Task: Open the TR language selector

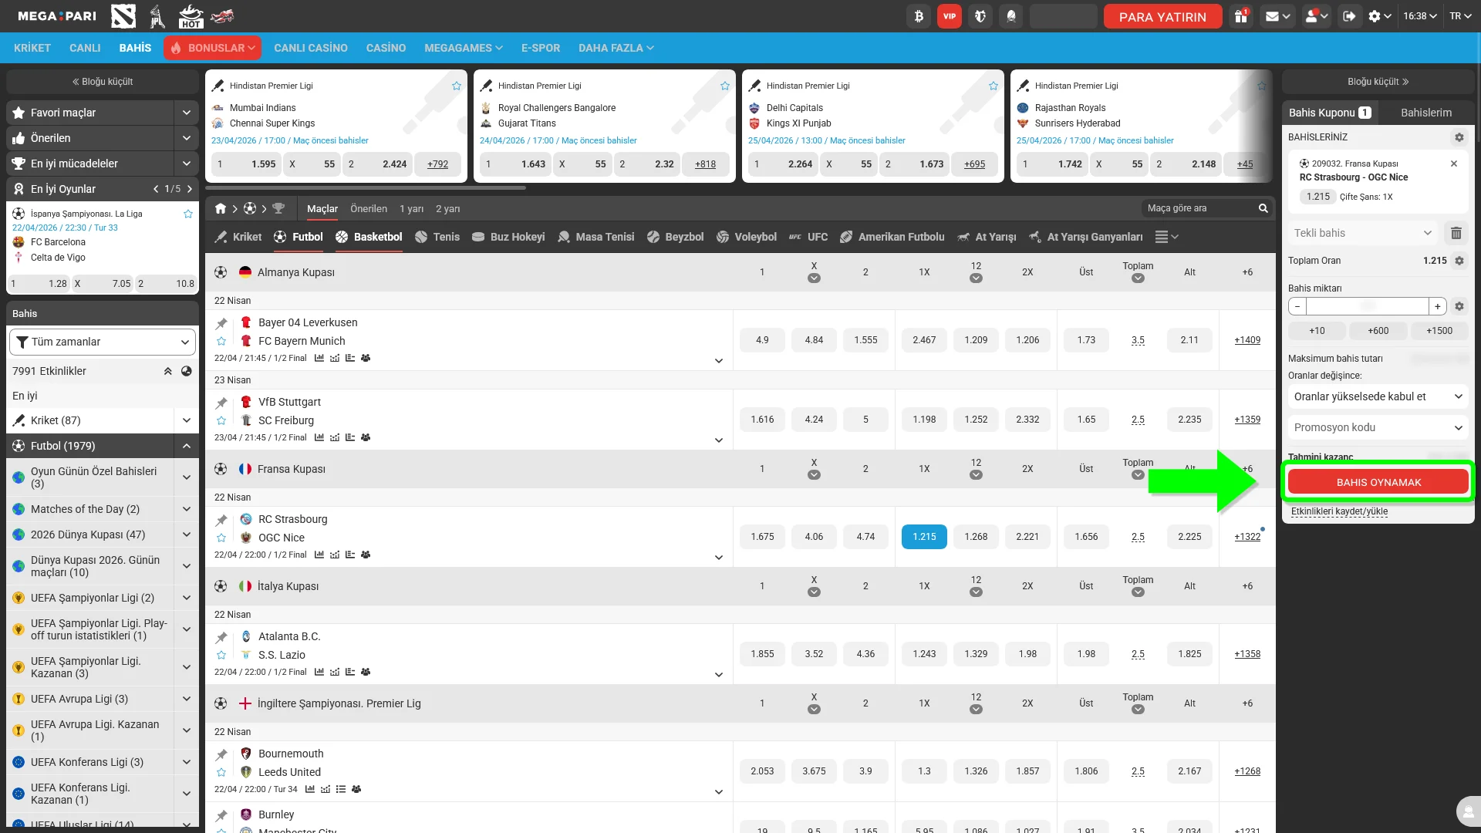Action: (1460, 16)
